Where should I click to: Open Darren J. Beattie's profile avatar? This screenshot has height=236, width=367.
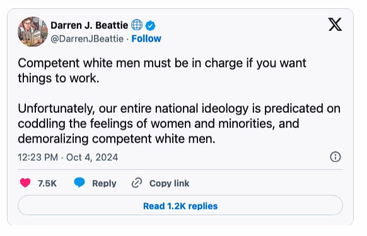[x=33, y=32]
